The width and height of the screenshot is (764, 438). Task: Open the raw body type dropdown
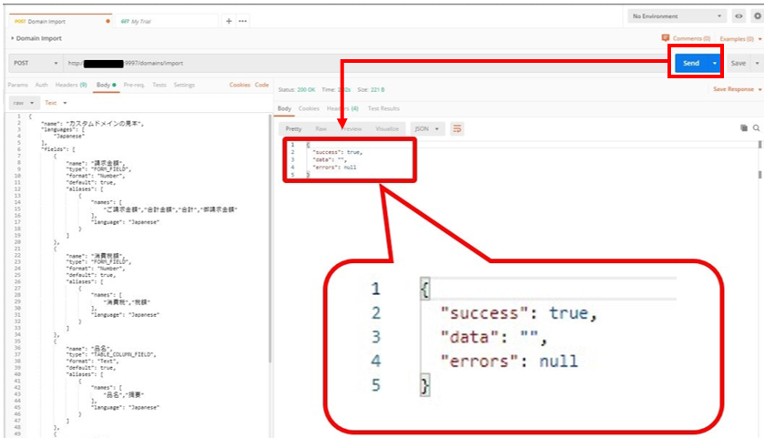coord(24,103)
